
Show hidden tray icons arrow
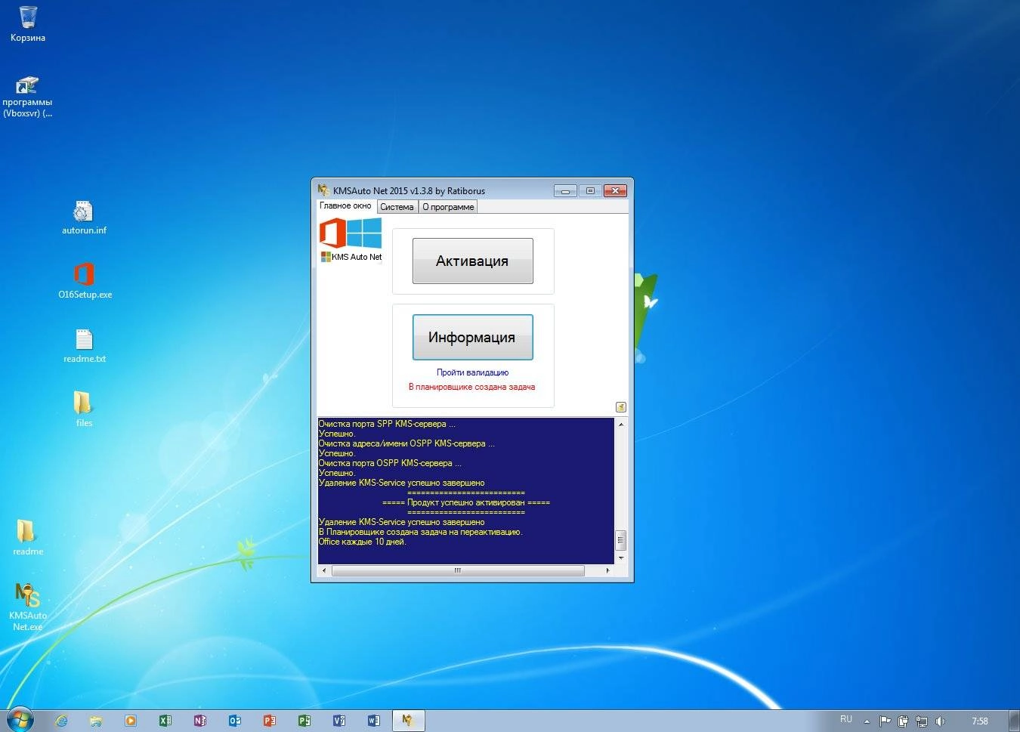tap(867, 721)
